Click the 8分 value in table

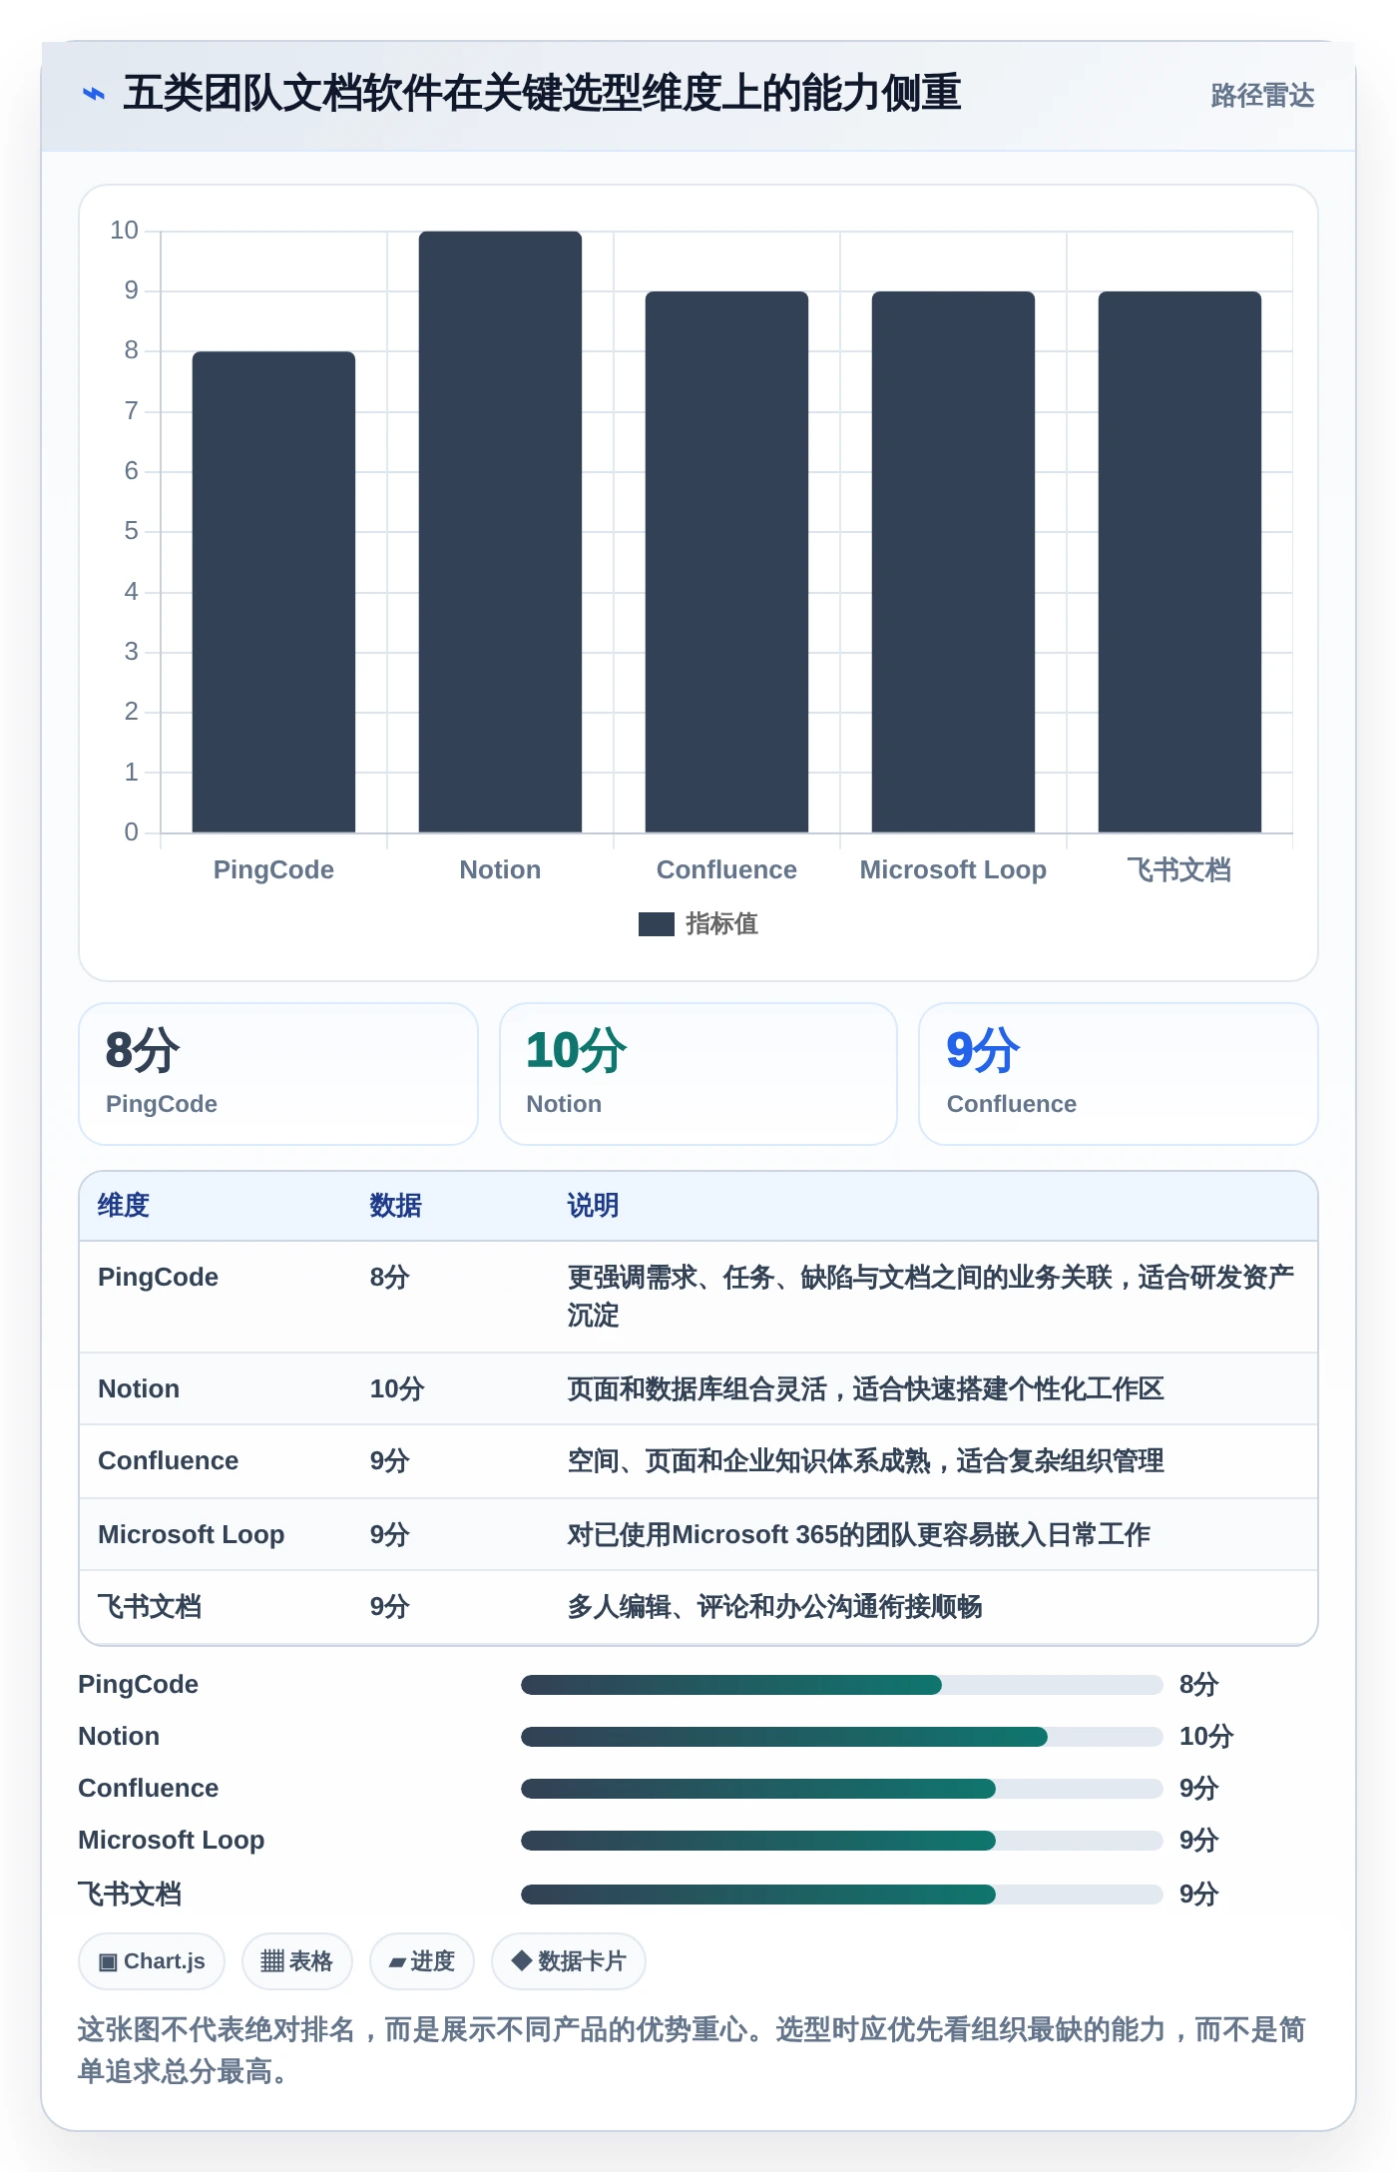pyautogui.click(x=389, y=1278)
